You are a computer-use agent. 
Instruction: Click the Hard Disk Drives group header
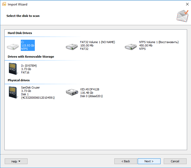click(20, 33)
